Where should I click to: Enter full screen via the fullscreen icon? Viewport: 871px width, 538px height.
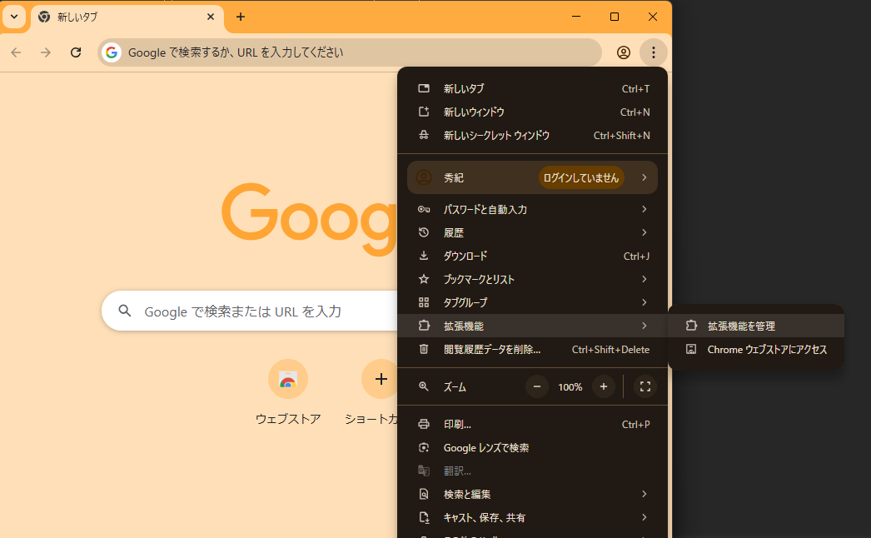[x=645, y=386]
